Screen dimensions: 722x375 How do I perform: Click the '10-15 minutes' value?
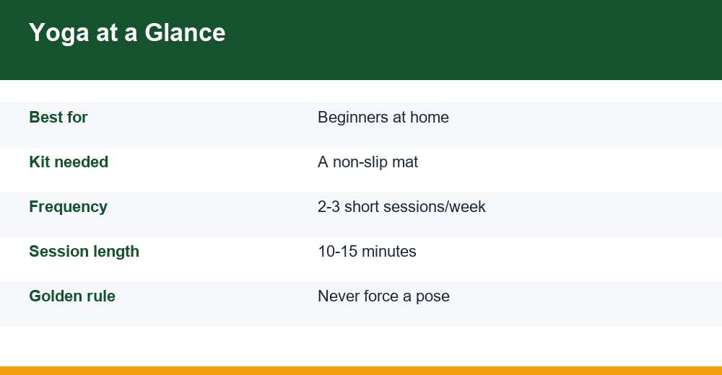point(367,251)
